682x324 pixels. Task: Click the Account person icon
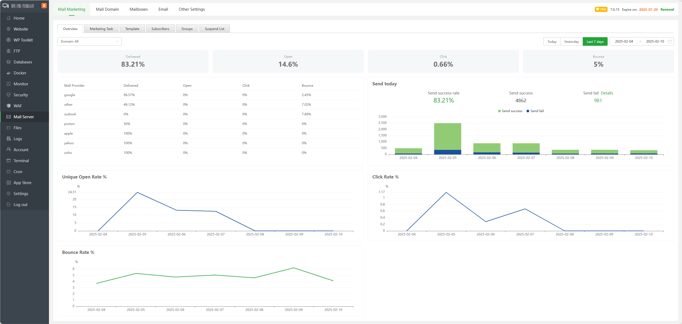point(9,150)
